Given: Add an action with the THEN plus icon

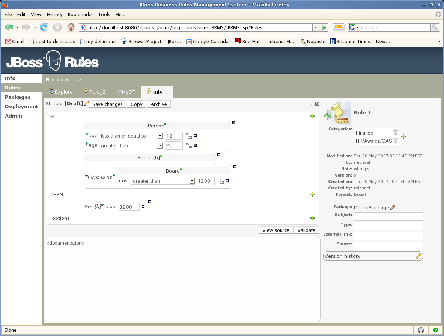Looking at the screenshot, I should coord(312,195).
